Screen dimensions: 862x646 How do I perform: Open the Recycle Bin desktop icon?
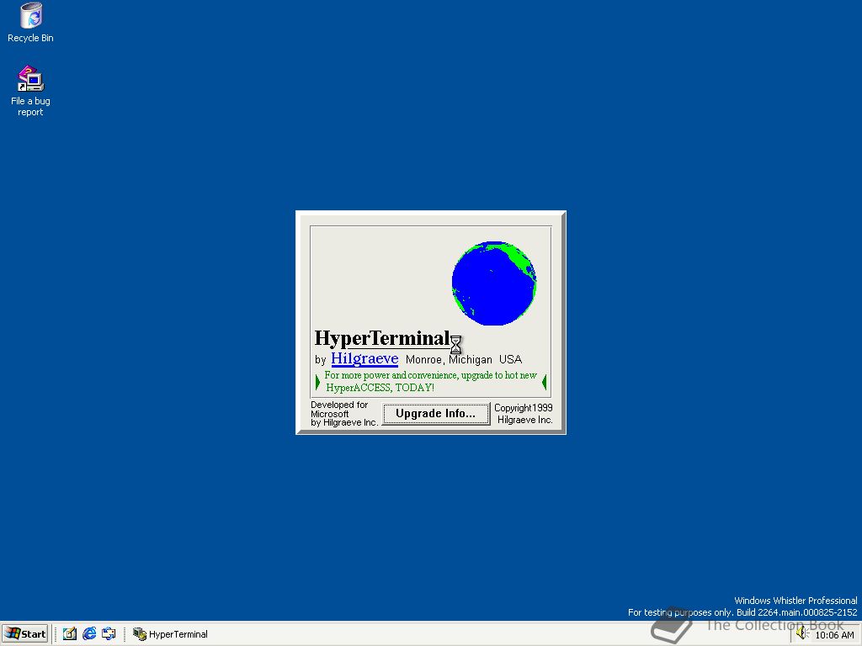[x=30, y=23]
